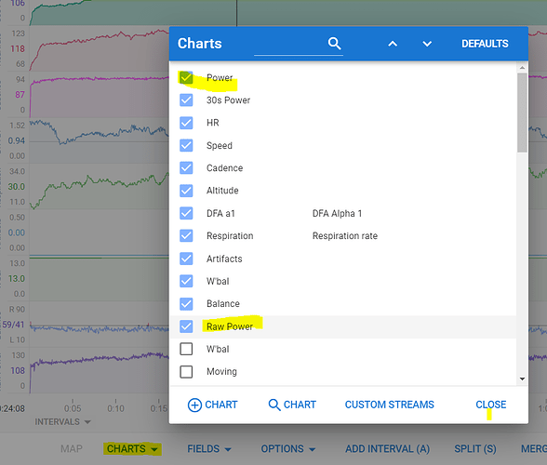Open the CHARTS dropdown menu
Viewport: 547px width, 465px height.
[x=132, y=448]
